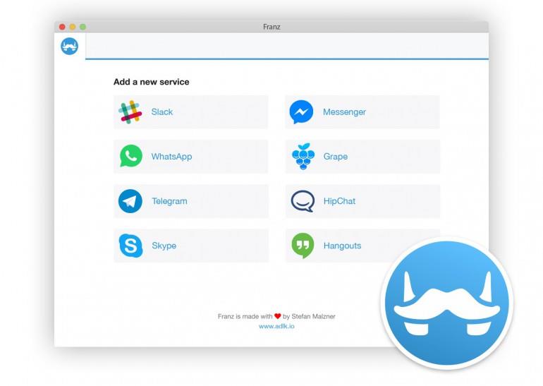Open the Franz mustache tab at top left
The width and height of the screenshot is (543, 386).
[x=70, y=47]
